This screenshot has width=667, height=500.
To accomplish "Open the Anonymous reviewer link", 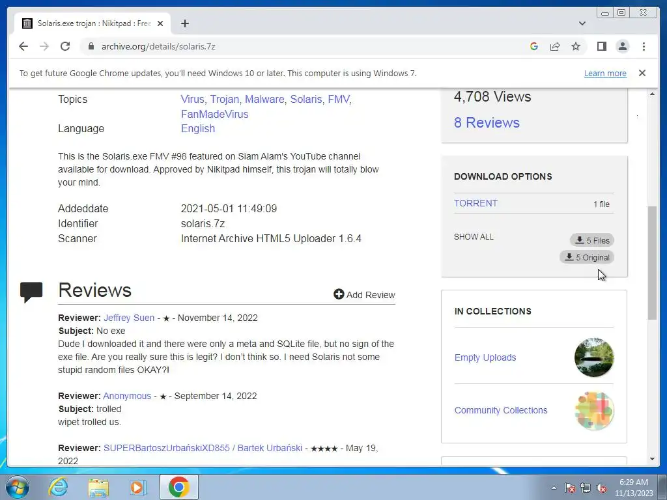I will (127, 396).
